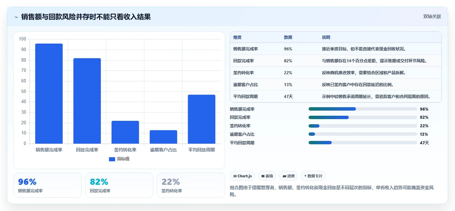The image size is (455, 211).
Task: Click the 销售额完成率 bar in chart
Action: (x=49, y=94)
